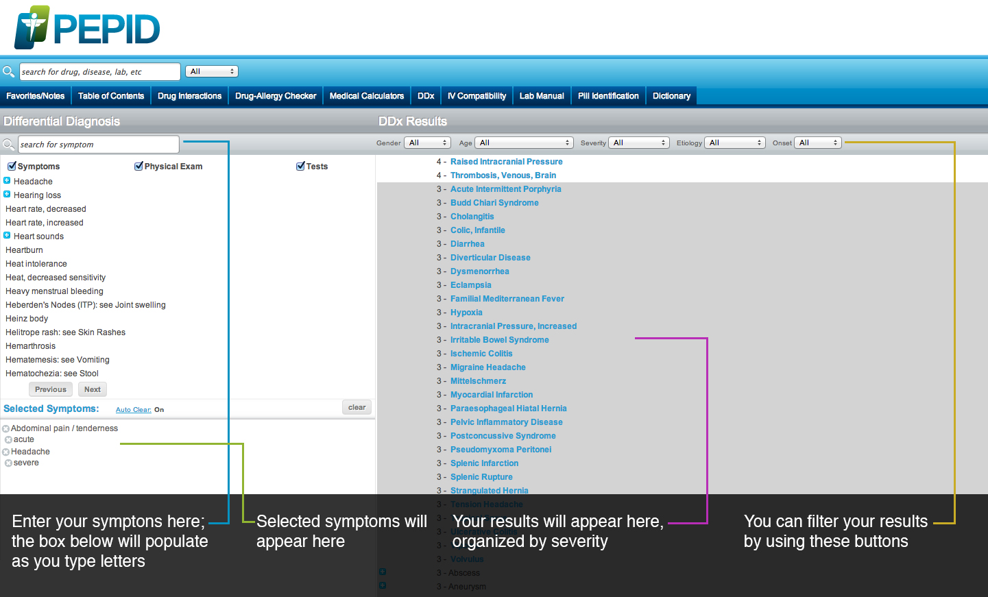
Task: Remove the 'acute' modifier from selected symptoms
Action: 8,440
